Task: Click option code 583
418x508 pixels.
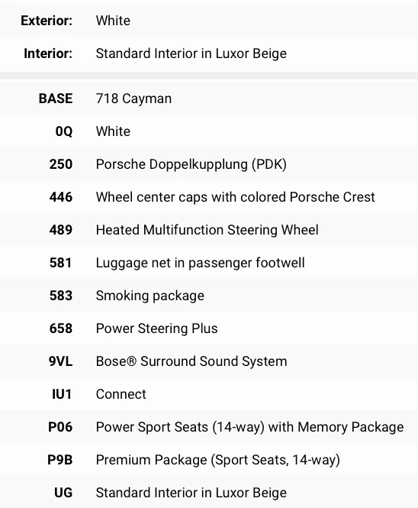Action: coord(61,296)
